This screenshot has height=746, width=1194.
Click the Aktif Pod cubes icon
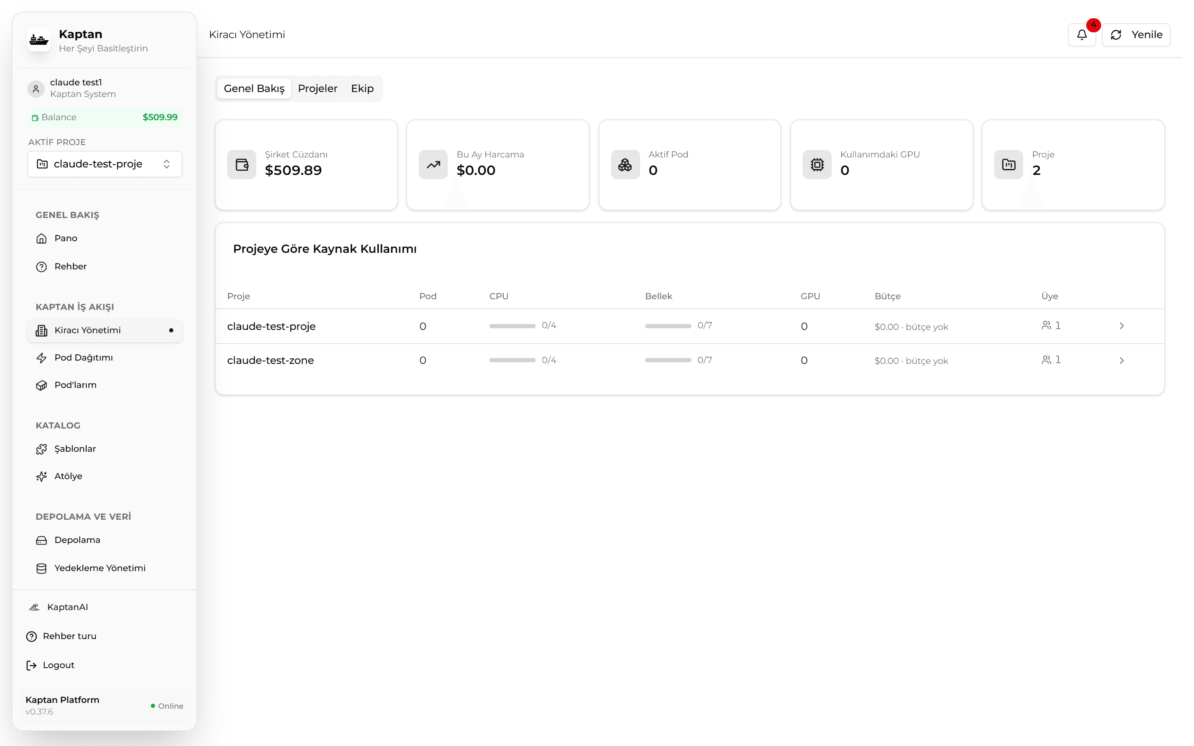[625, 164]
